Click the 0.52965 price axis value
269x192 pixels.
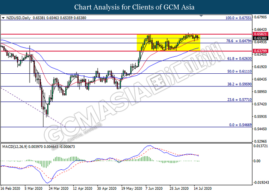pyautogui.click(x=261, y=141)
